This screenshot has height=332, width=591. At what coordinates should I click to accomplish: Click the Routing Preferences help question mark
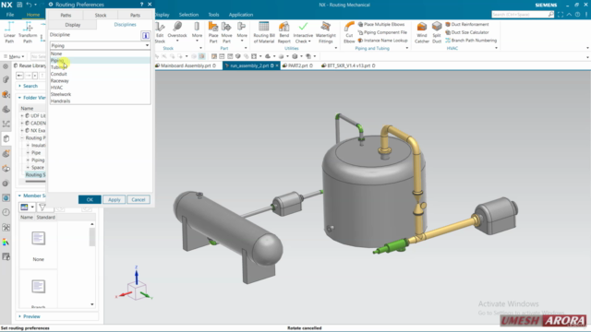pyautogui.click(x=141, y=5)
